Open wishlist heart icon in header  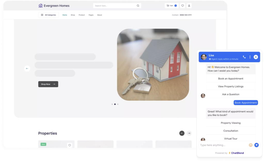pyautogui.click(x=183, y=6)
